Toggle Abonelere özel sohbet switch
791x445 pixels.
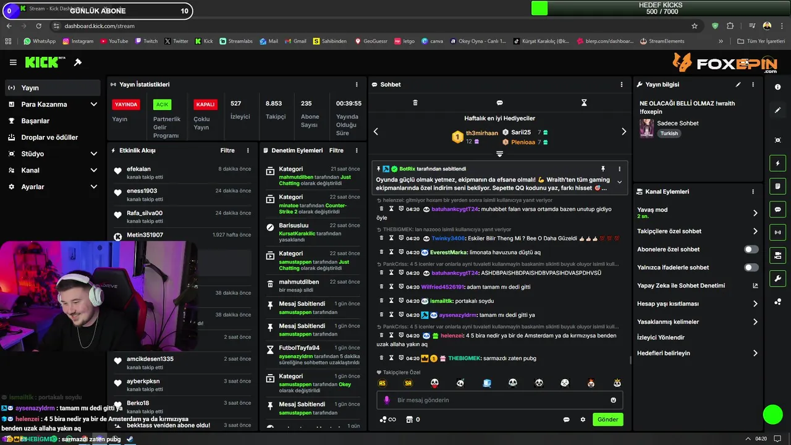751,249
